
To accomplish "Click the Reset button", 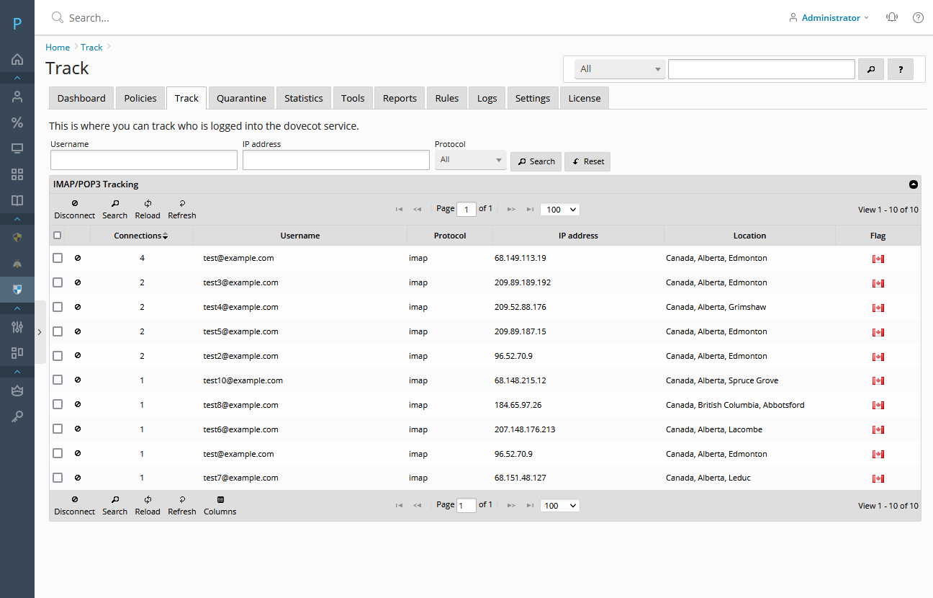I will 587,161.
